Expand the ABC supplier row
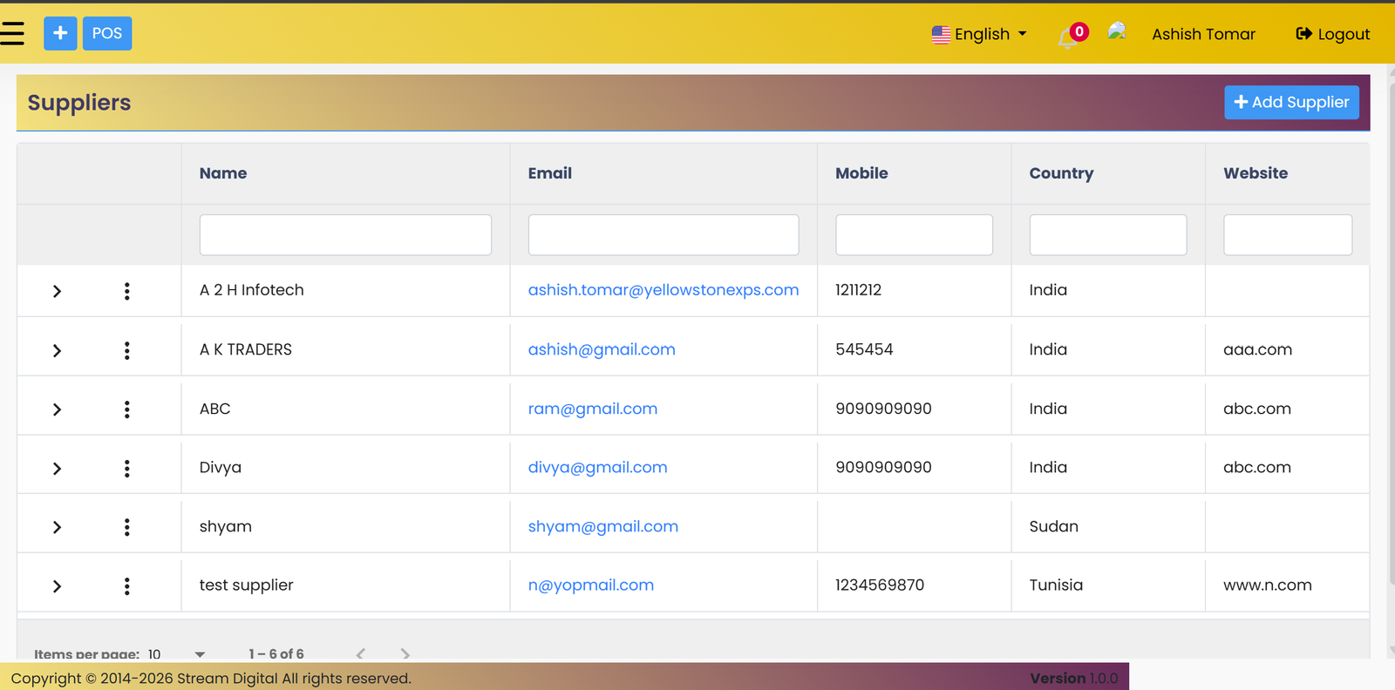Screen dimensions: 1395x690 point(57,409)
